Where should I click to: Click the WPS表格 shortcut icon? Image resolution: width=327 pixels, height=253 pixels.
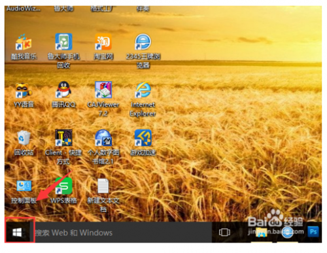click(63, 186)
